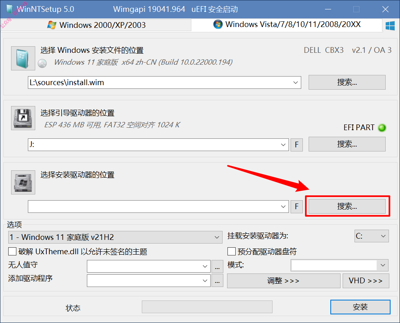Viewport: 400px width, 323px height.
Task: Click the WinNTSetup app icon in title bar
Action: 10,9
